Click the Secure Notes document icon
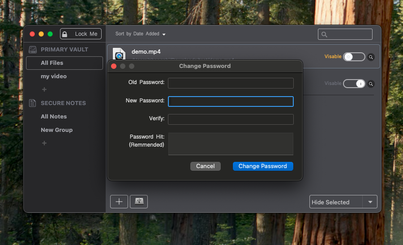The image size is (403, 245). tap(32, 103)
